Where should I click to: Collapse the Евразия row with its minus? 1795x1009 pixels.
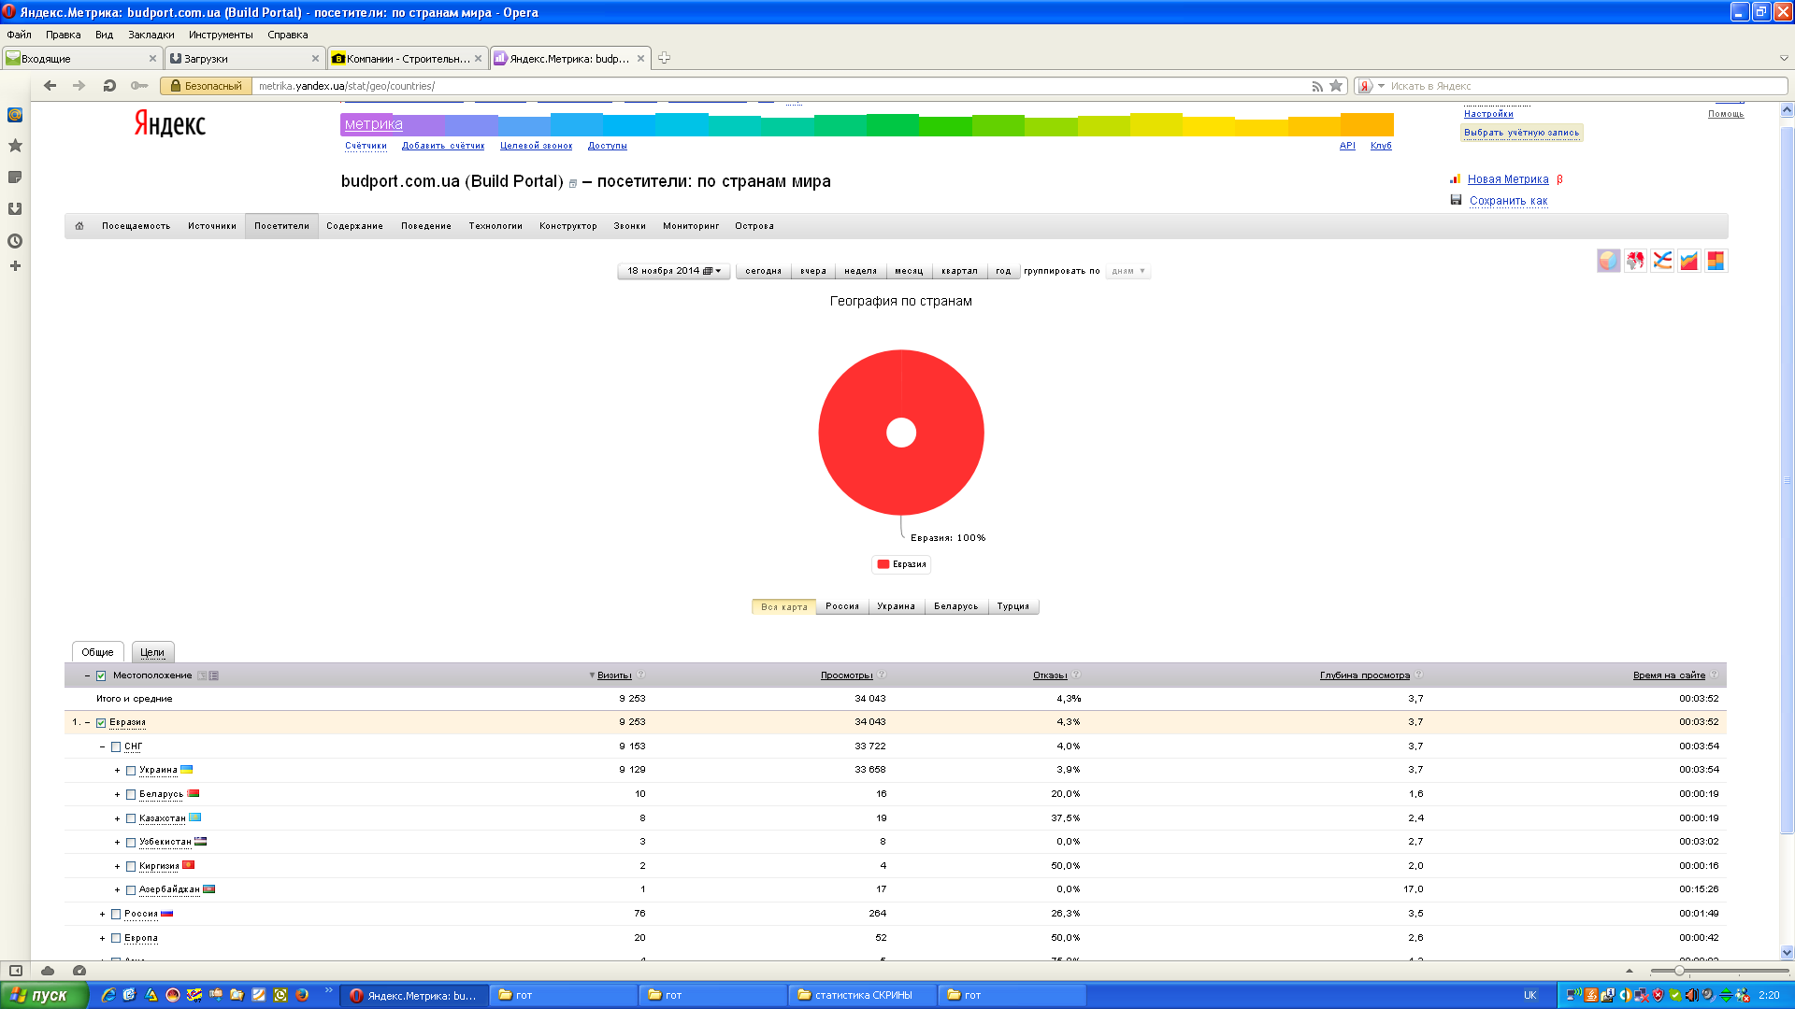(88, 723)
